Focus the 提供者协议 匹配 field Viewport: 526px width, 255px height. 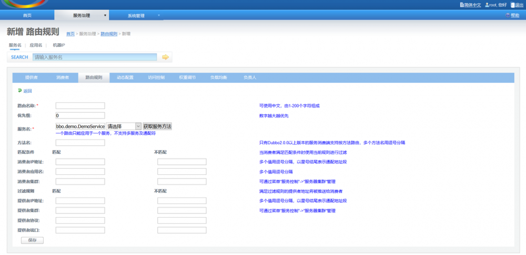click(80, 220)
